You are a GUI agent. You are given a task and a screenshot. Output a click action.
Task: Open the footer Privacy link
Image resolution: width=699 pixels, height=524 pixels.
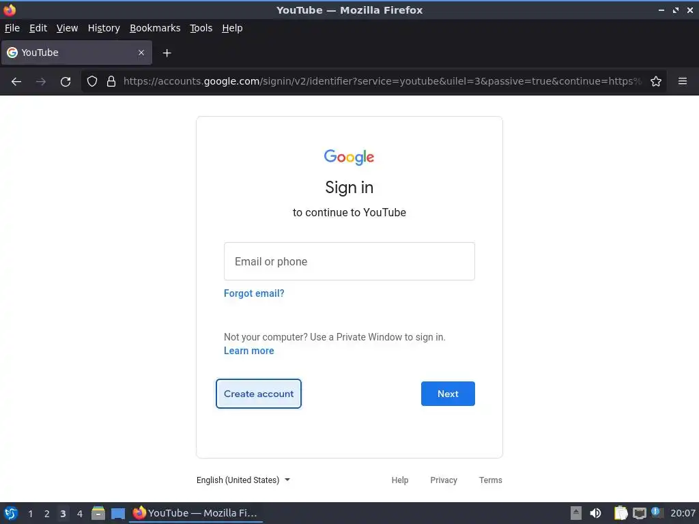(x=444, y=480)
